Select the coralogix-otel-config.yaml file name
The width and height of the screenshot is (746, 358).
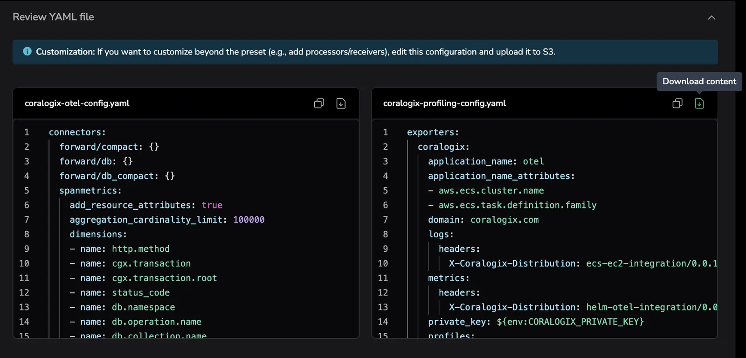pyautogui.click(x=77, y=103)
